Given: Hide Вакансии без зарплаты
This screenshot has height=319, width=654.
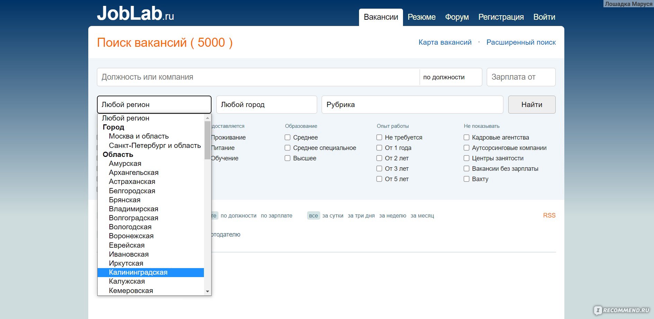Looking at the screenshot, I should [x=466, y=169].
